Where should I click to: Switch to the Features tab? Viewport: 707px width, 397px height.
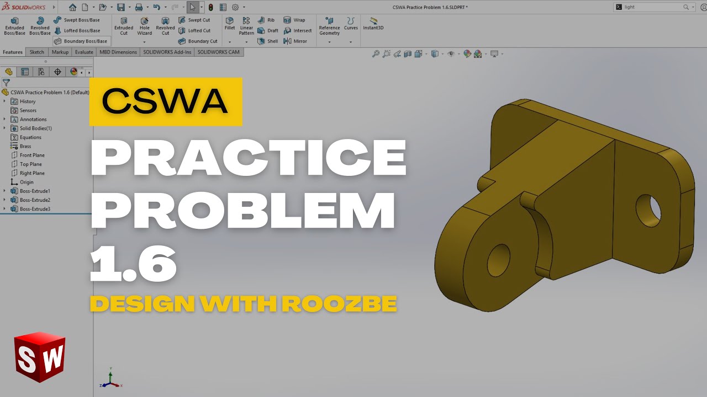(x=13, y=52)
